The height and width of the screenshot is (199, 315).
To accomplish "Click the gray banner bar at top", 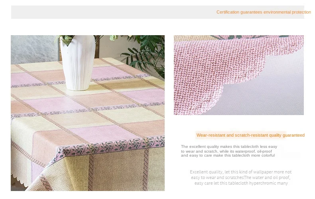I will 157,12.
